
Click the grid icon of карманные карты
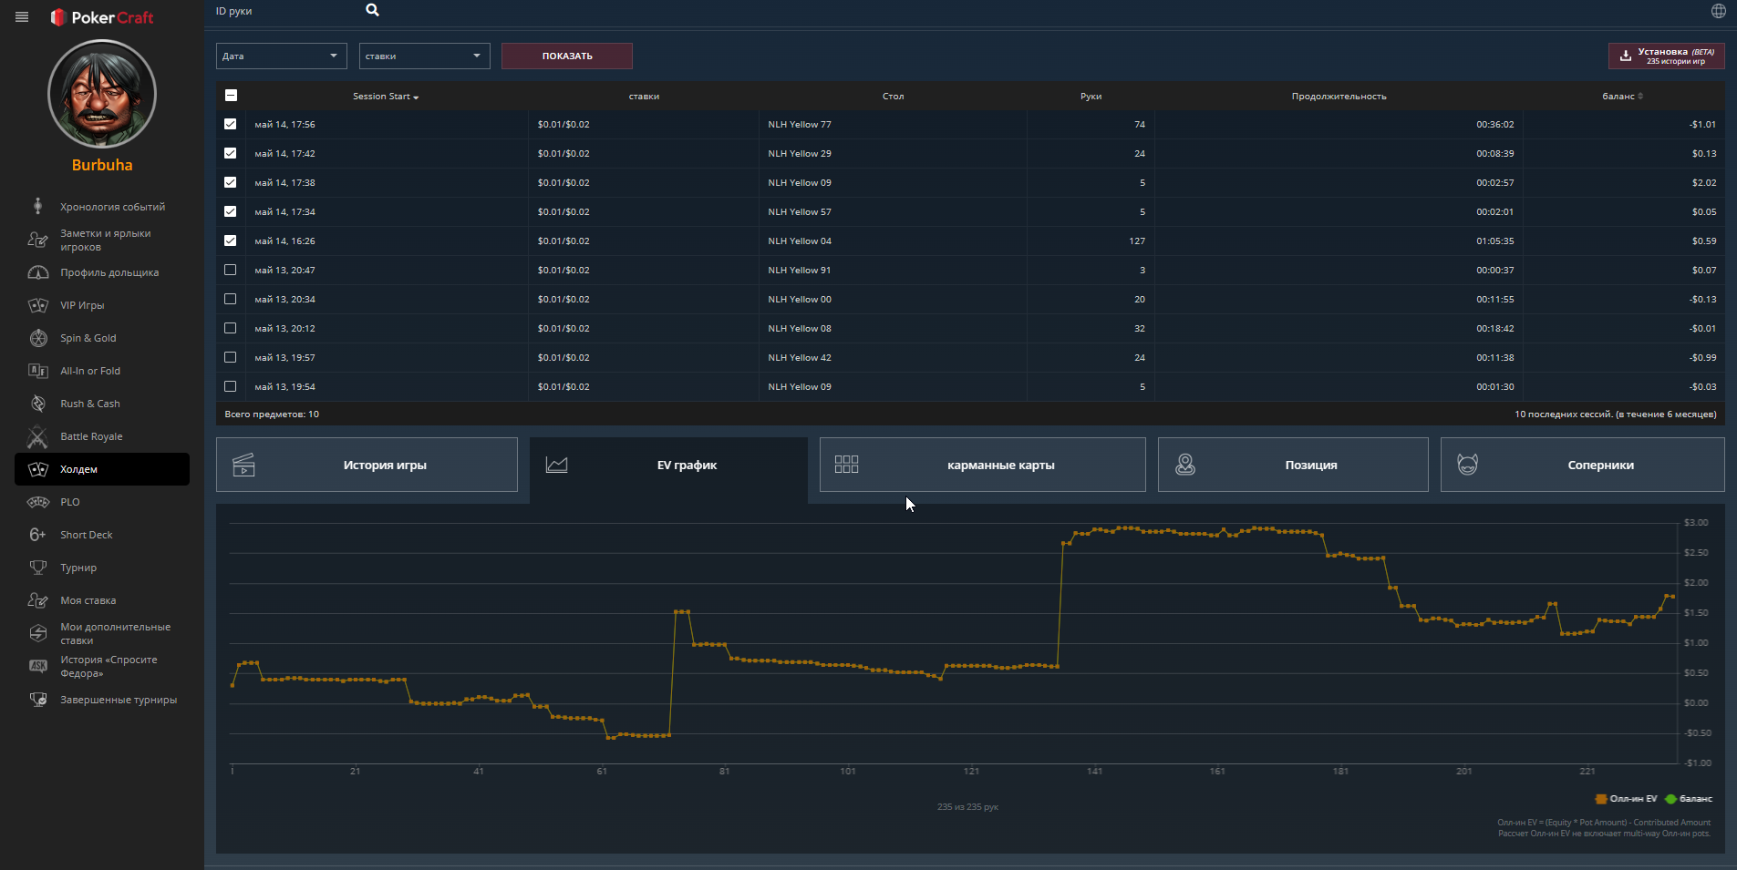[x=846, y=465]
